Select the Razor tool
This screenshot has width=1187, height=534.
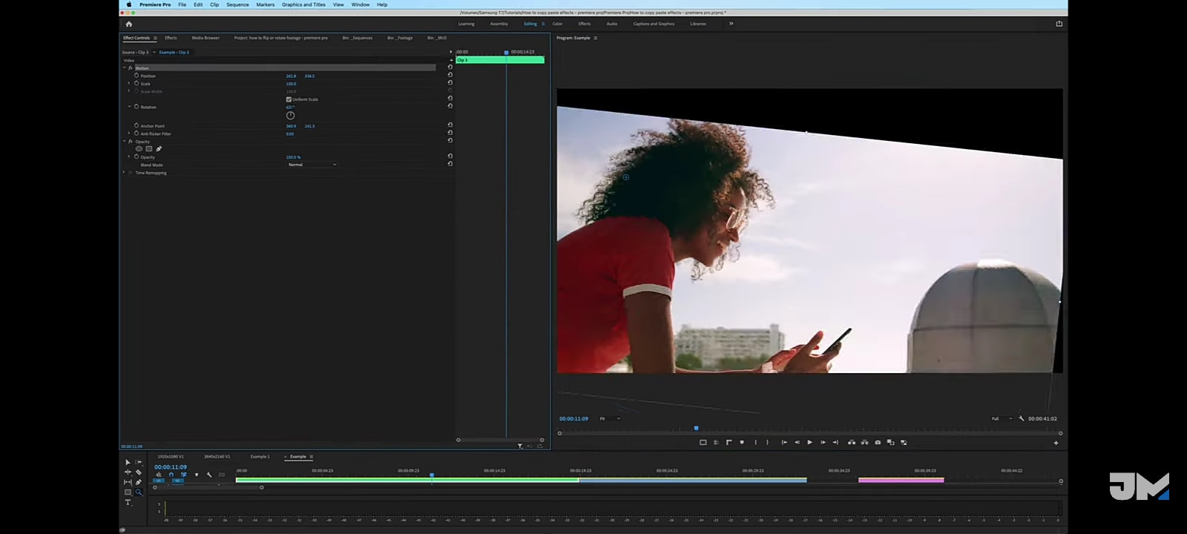pyautogui.click(x=138, y=472)
